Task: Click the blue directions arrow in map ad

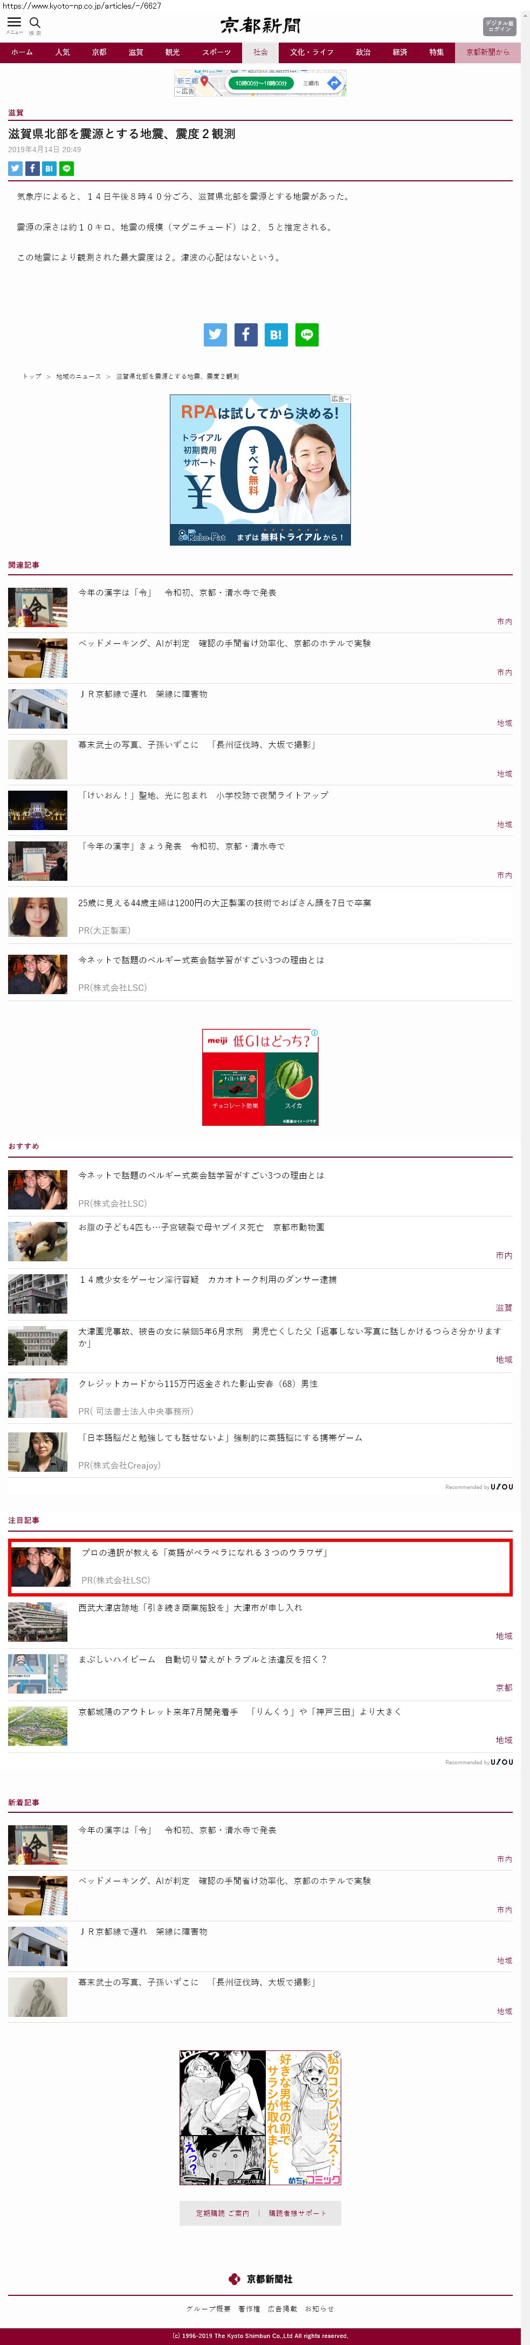Action: [334, 83]
